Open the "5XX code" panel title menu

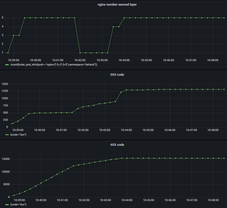pyautogui.click(x=113, y=75)
